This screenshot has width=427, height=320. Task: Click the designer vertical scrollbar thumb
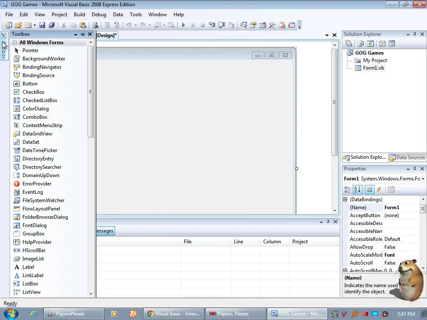pyautogui.click(x=334, y=102)
